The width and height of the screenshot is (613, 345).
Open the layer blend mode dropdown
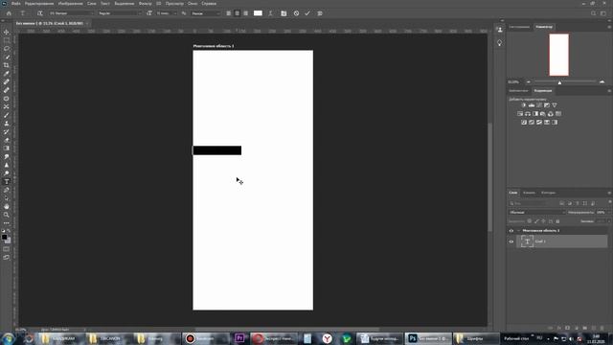pyautogui.click(x=536, y=213)
